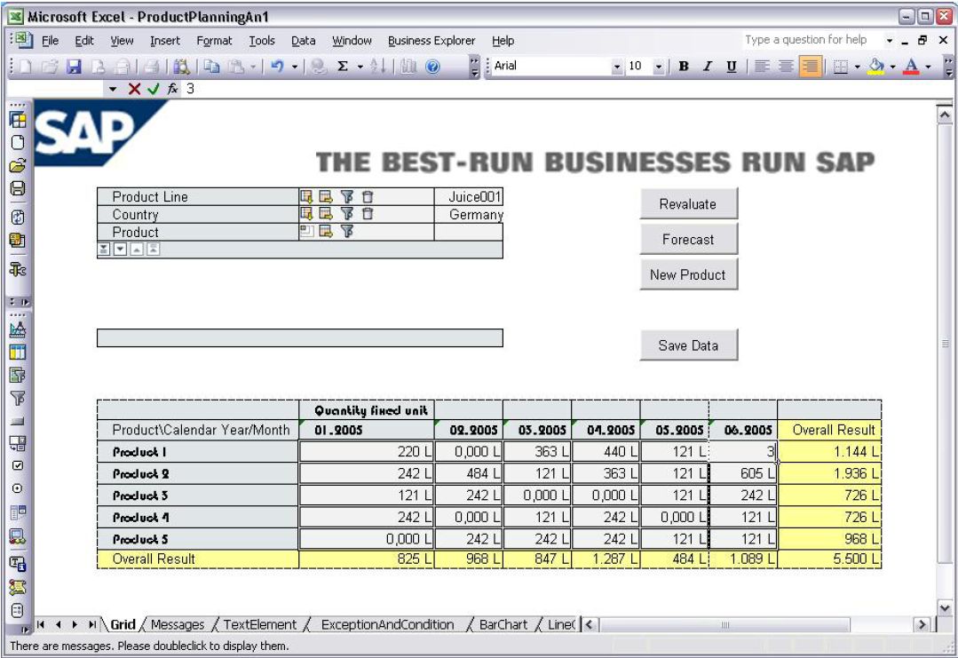Open the Borders dropdown arrow
This screenshot has width=958, height=658.
coord(857,67)
